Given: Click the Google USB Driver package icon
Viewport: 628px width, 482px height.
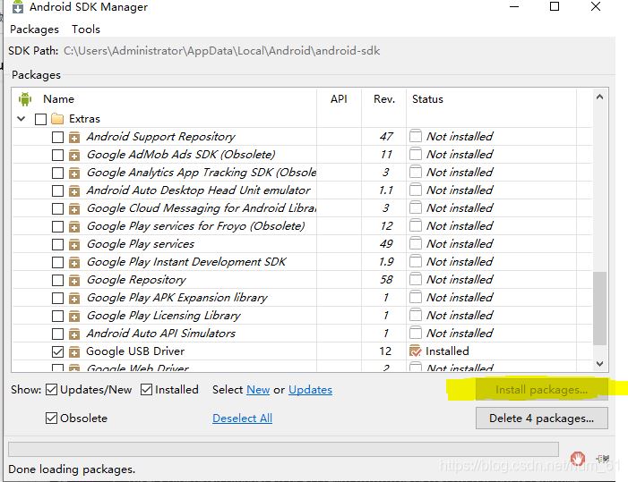Looking at the screenshot, I should (74, 351).
